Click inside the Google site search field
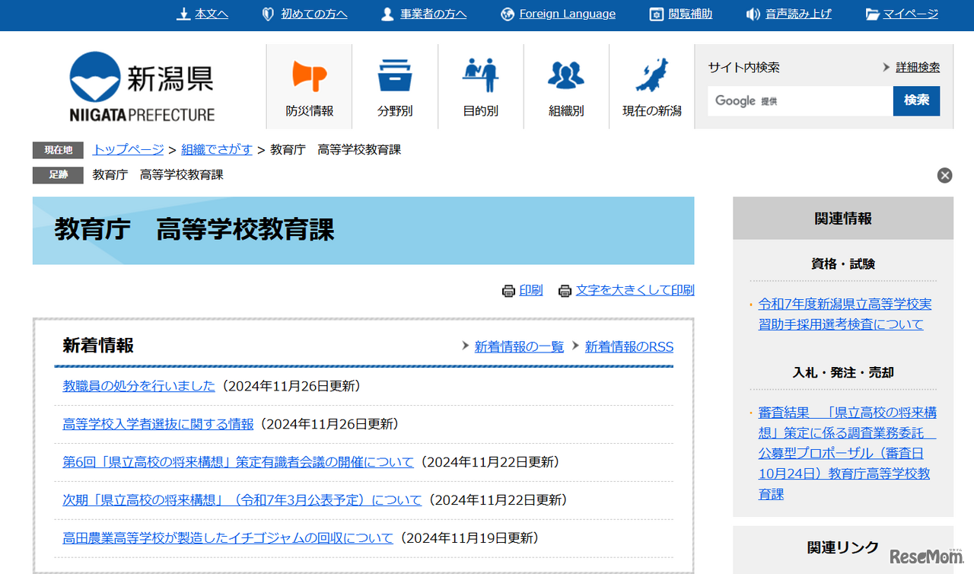 pyautogui.click(x=799, y=100)
